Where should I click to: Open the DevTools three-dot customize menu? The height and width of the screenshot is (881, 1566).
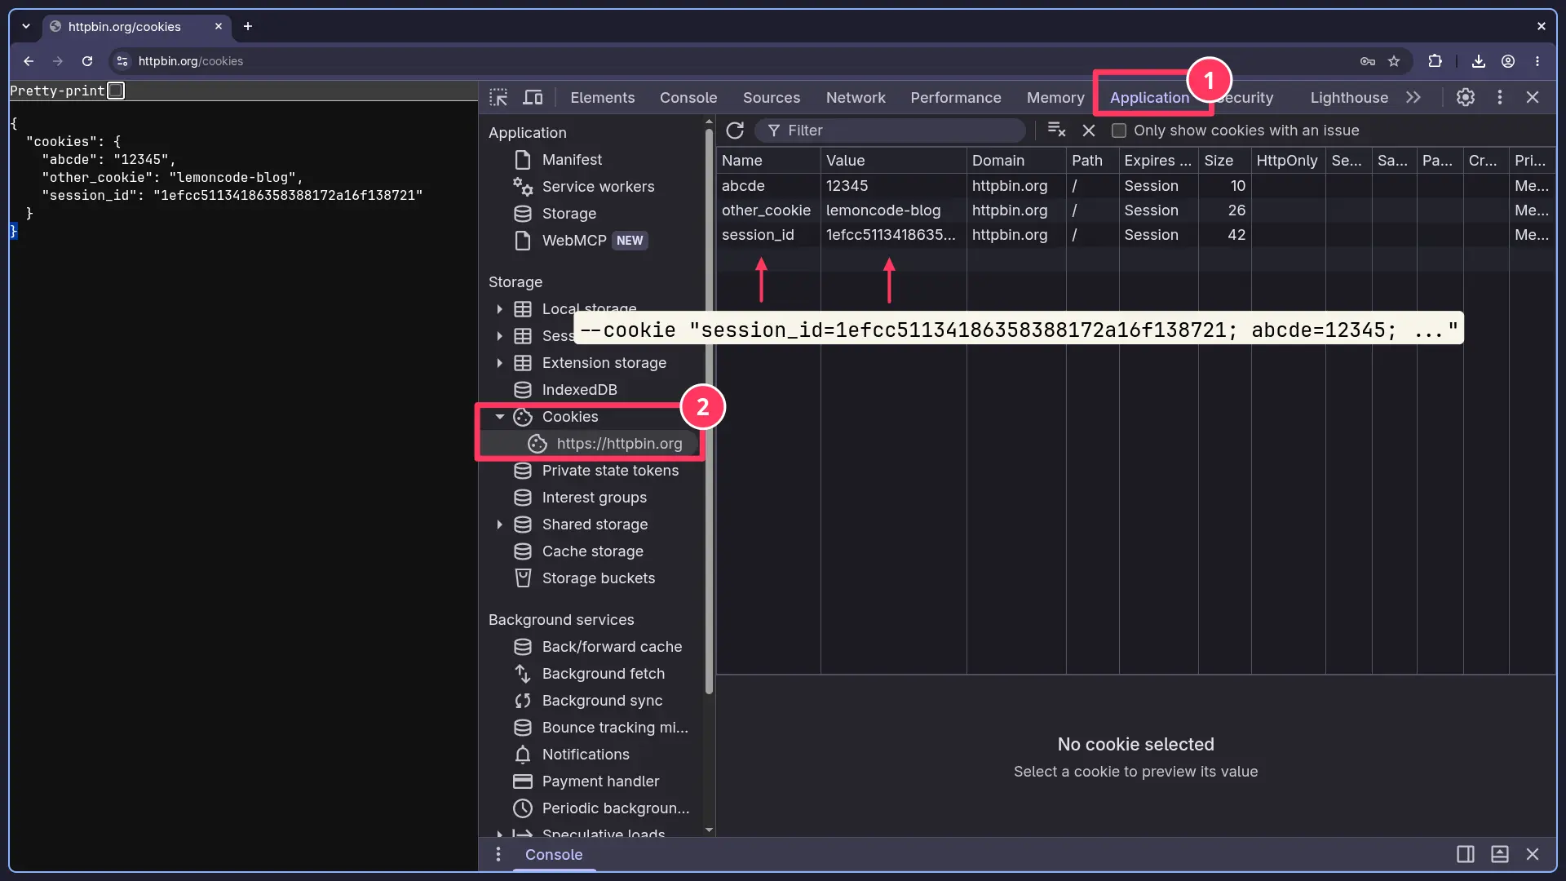click(x=1499, y=97)
